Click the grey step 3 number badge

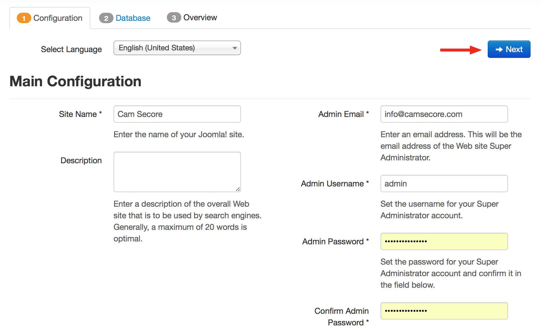coord(174,18)
